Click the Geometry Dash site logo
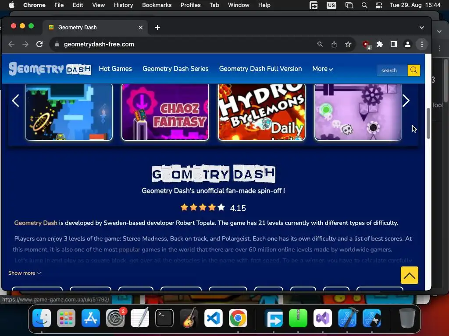This screenshot has width=449, height=336. (50, 69)
